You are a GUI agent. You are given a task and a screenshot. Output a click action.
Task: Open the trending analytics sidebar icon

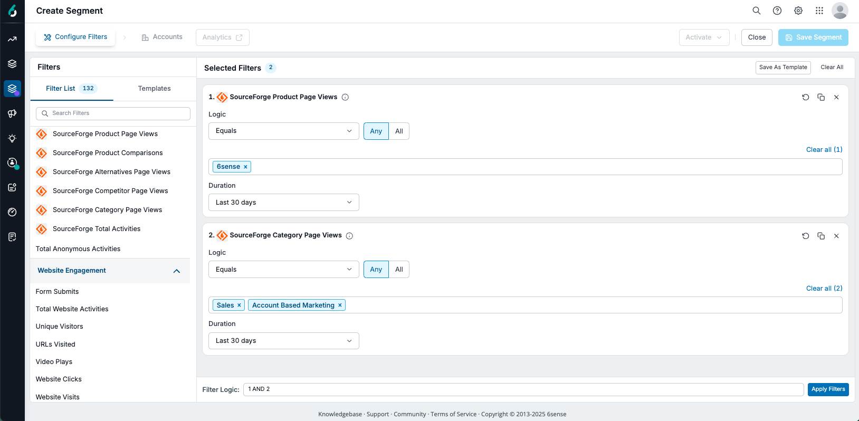tap(12, 39)
